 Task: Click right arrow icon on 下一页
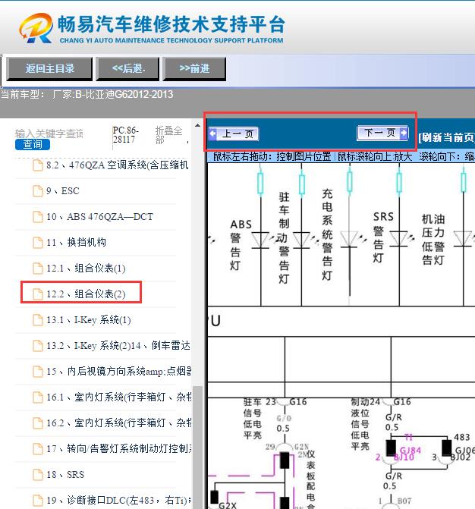[x=404, y=133]
